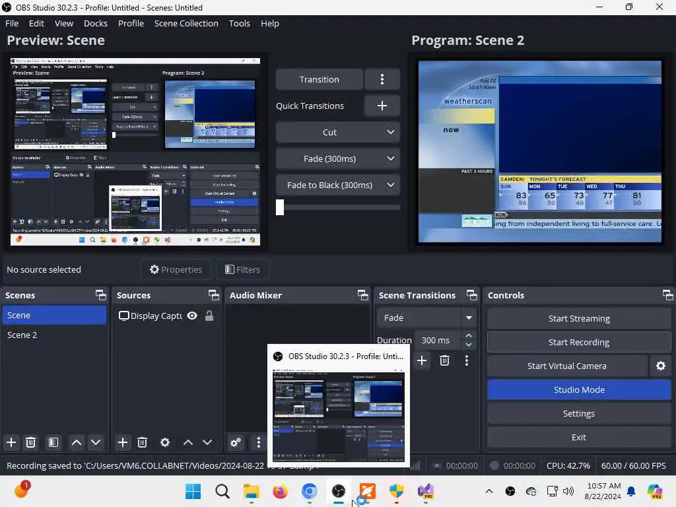Open the Scene Collection menu

click(186, 23)
